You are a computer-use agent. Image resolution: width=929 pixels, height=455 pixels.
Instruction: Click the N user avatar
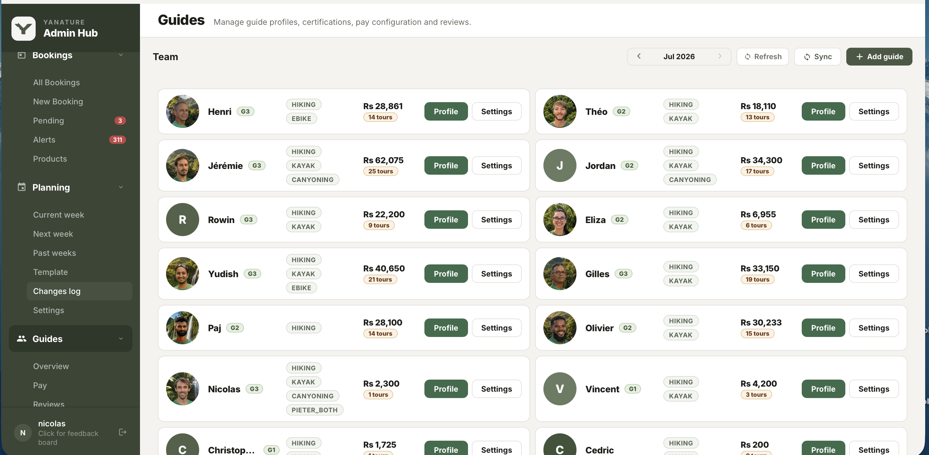point(23,433)
